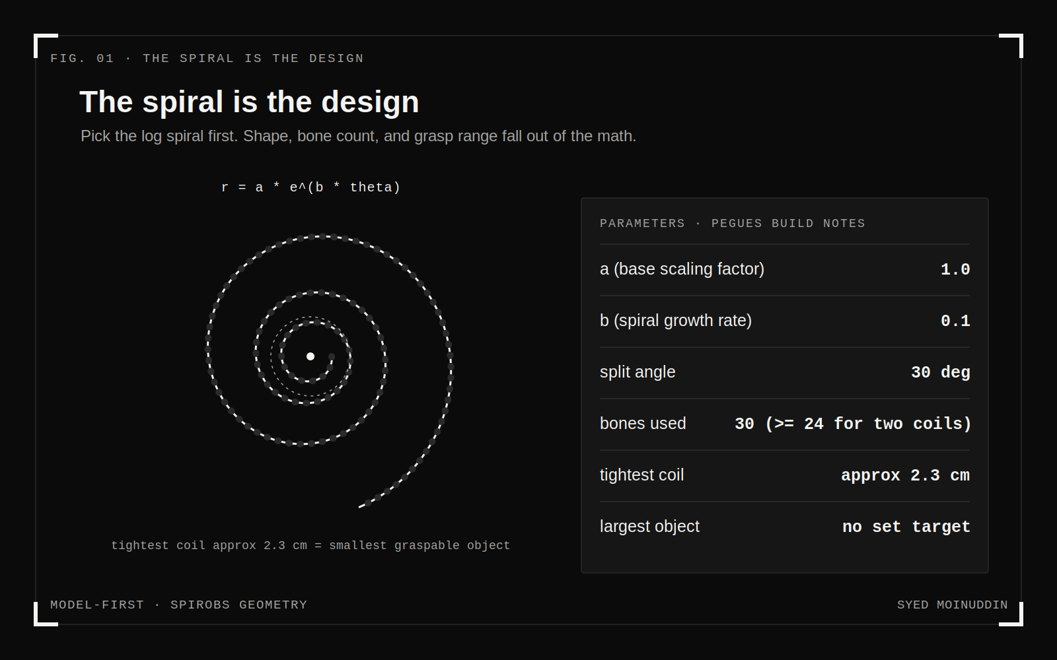This screenshot has width=1057, height=660.
Task: Click the 'SYED MOINUDDIN' author credit
Action: click(952, 605)
